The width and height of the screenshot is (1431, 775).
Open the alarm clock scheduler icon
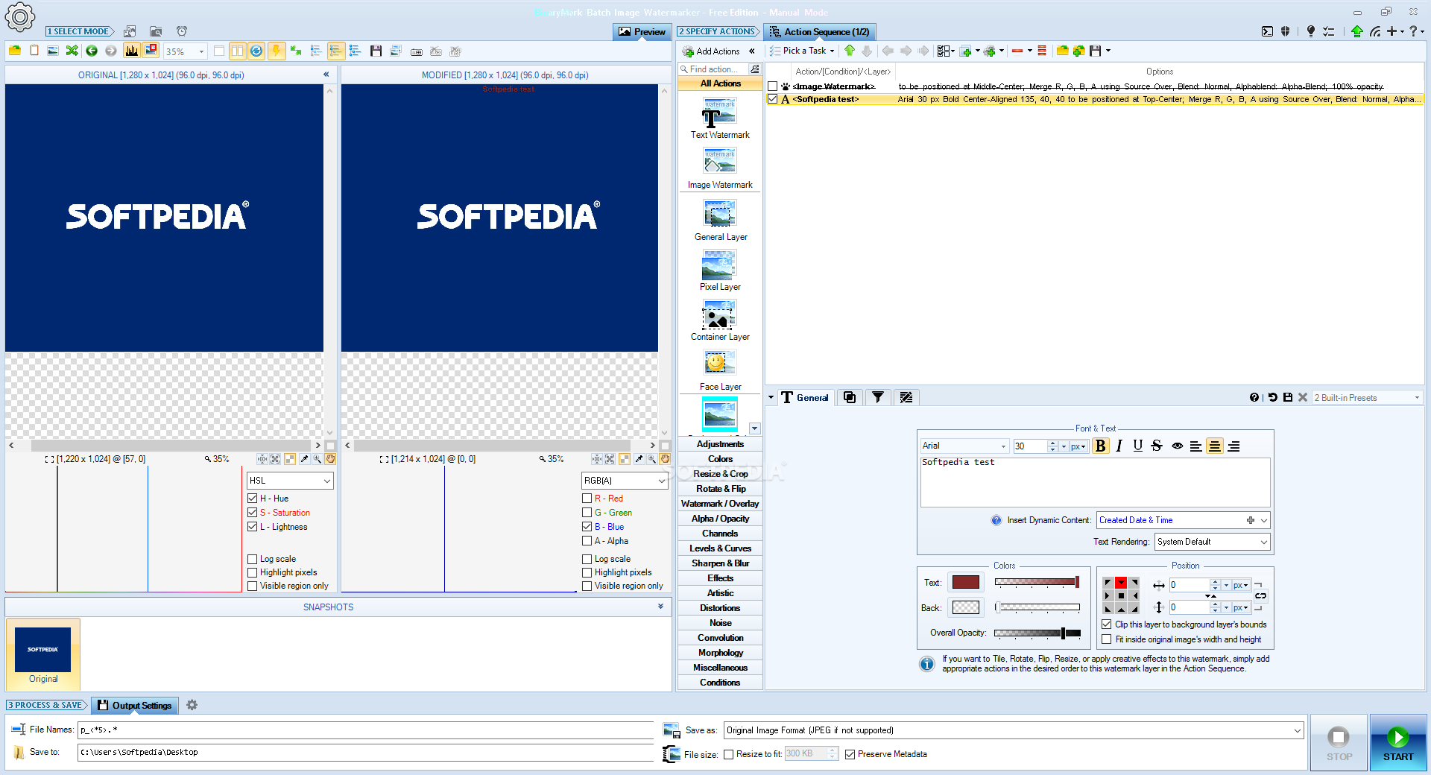click(182, 31)
